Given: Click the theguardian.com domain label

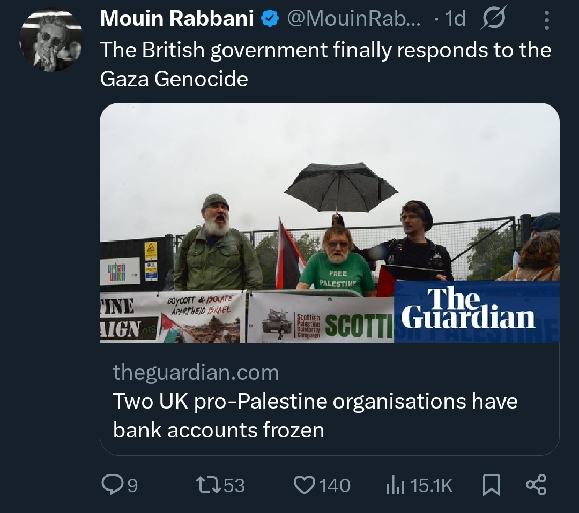Looking at the screenshot, I should click(x=196, y=372).
